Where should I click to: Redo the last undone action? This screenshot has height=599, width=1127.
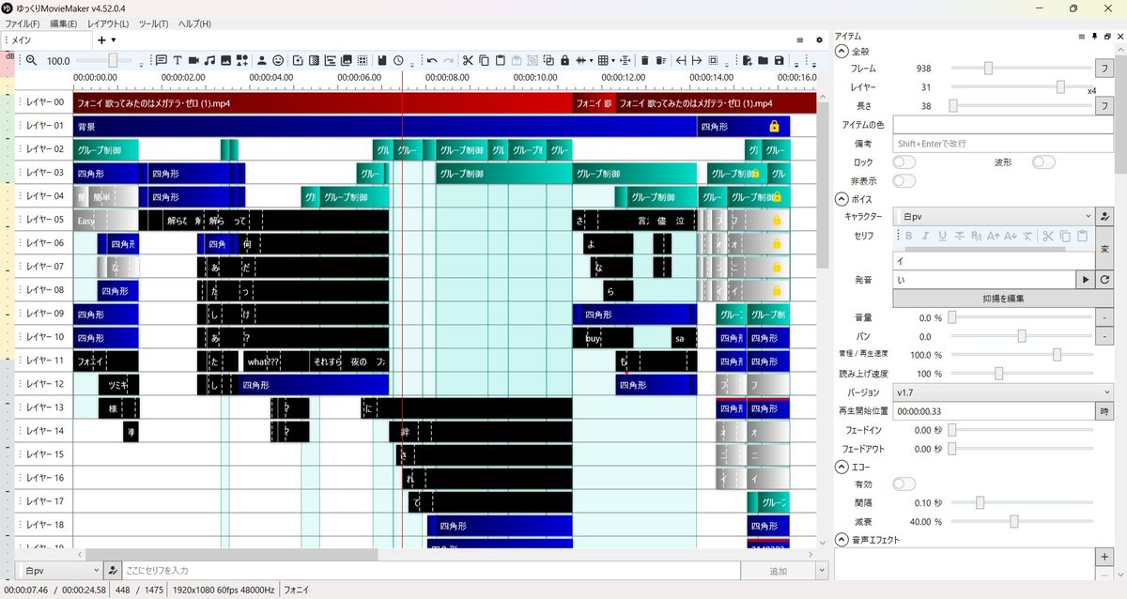tap(448, 60)
